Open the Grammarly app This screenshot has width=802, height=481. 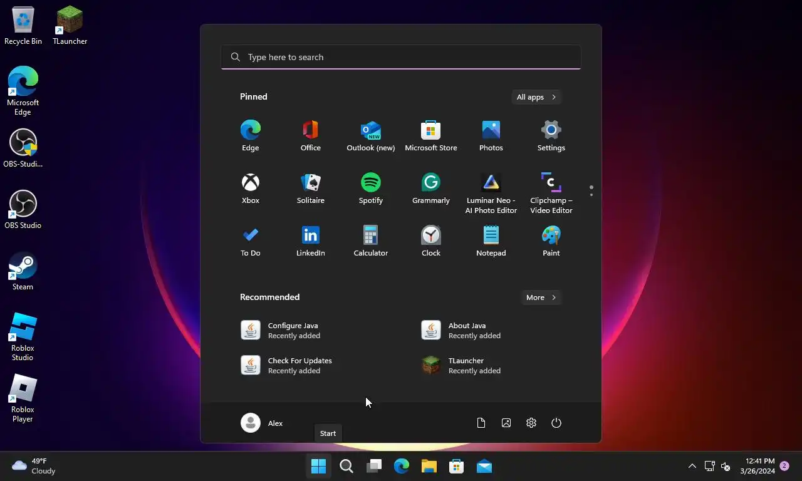point(430,189)
